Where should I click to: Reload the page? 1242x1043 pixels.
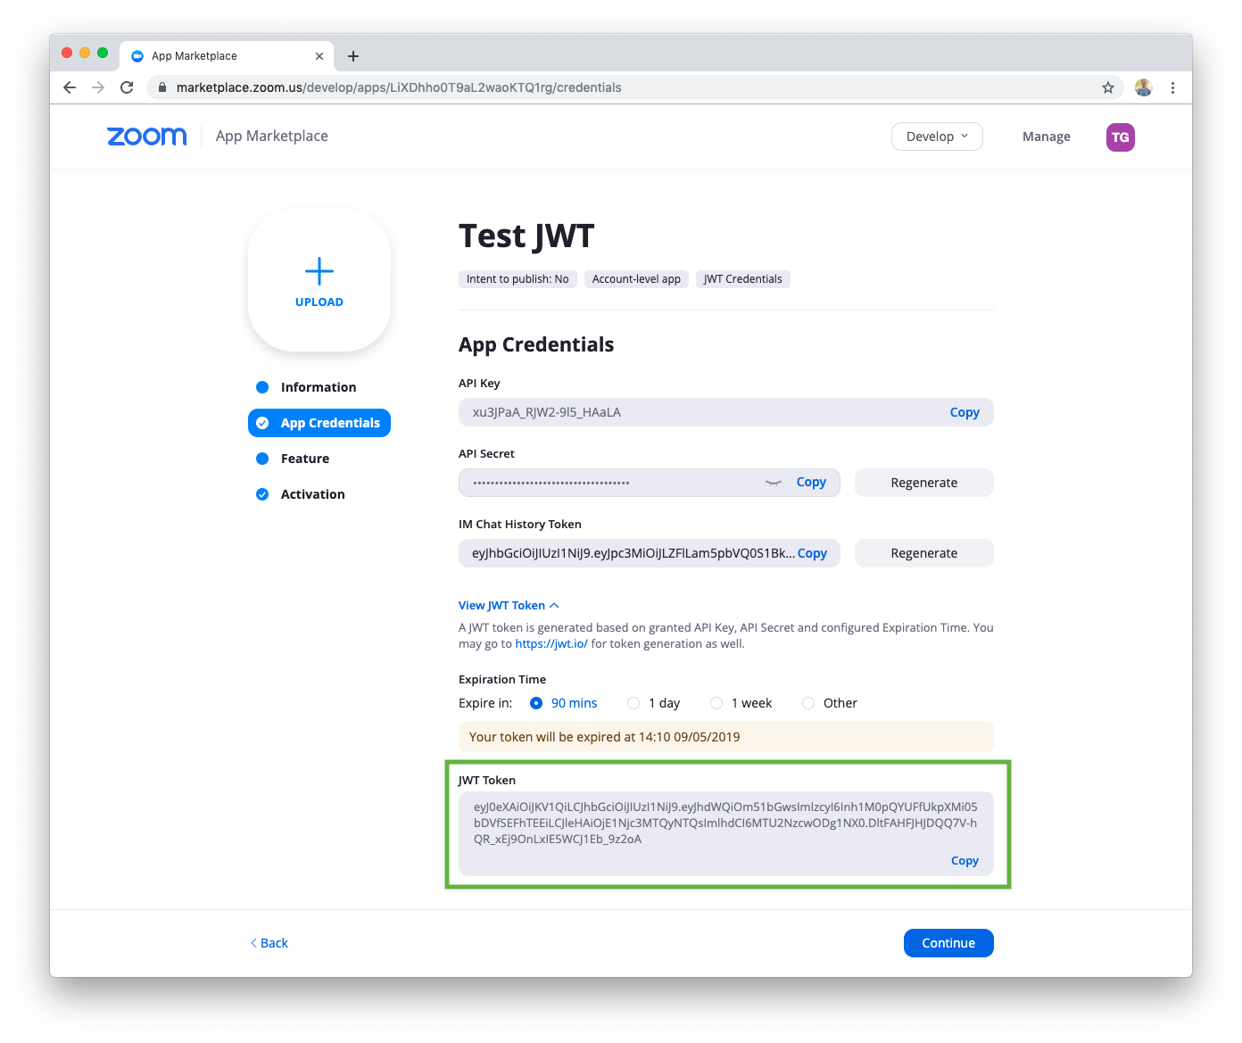point(127,87)
